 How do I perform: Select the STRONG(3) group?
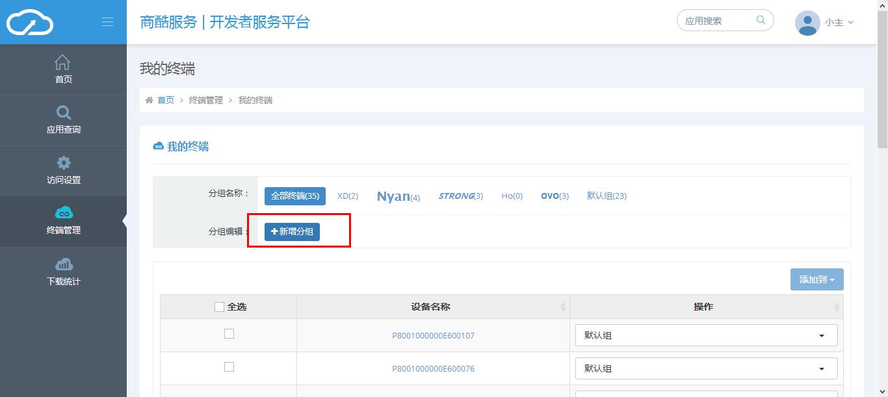click(461, 196)
